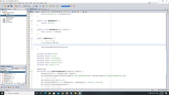Expand the Libraries node
Screen dimensions: 169x95
tap(2, 21)
